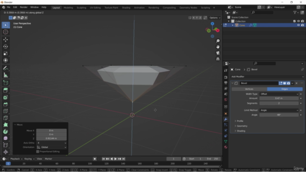Open the Orientation Global dropdown
The width and height of the screenshot is (306, 172).
click(x=52, y=147)
